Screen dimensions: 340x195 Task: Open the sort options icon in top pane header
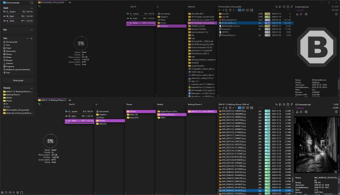click(x=277, y=7)
